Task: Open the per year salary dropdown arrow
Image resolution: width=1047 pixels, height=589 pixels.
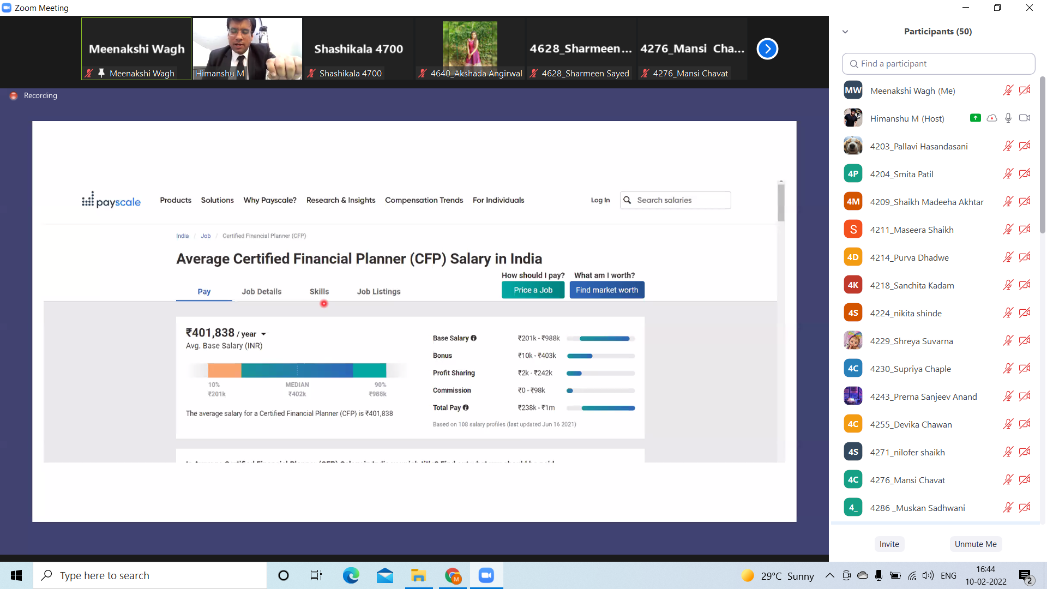Action: click(x=263, y=334)
